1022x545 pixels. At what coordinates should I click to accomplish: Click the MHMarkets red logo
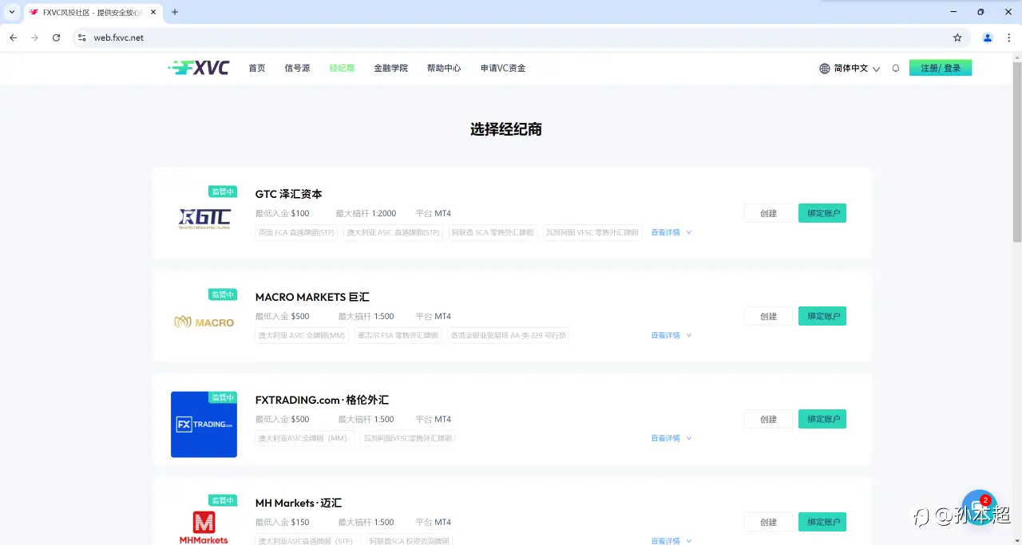click(x=204, y=528)
